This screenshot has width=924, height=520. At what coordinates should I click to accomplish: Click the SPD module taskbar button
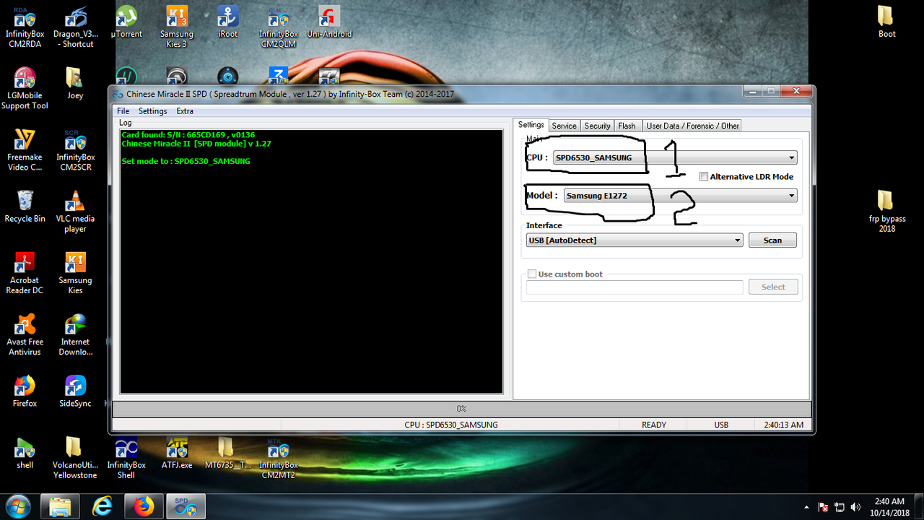(186, 507)
